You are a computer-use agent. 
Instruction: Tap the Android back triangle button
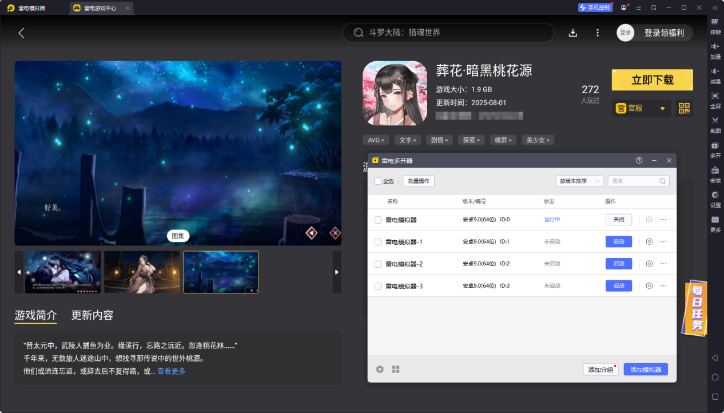coord(715,358)
